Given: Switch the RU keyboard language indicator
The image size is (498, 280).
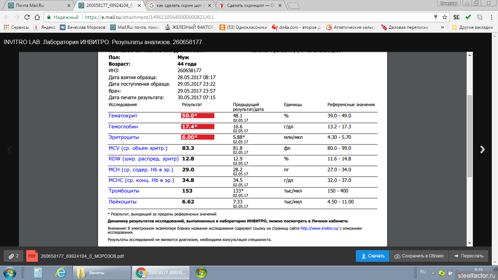Looking at the screenshot, I should pos(423,272).
